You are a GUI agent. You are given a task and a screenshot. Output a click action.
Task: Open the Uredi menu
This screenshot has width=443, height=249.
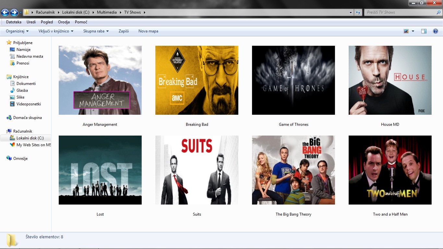31,22
